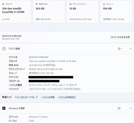The height and width of the screenshot is (123, 134).
Task: Copy device info with デバイス情報 コピー button
Action: (x=120, y=49)
